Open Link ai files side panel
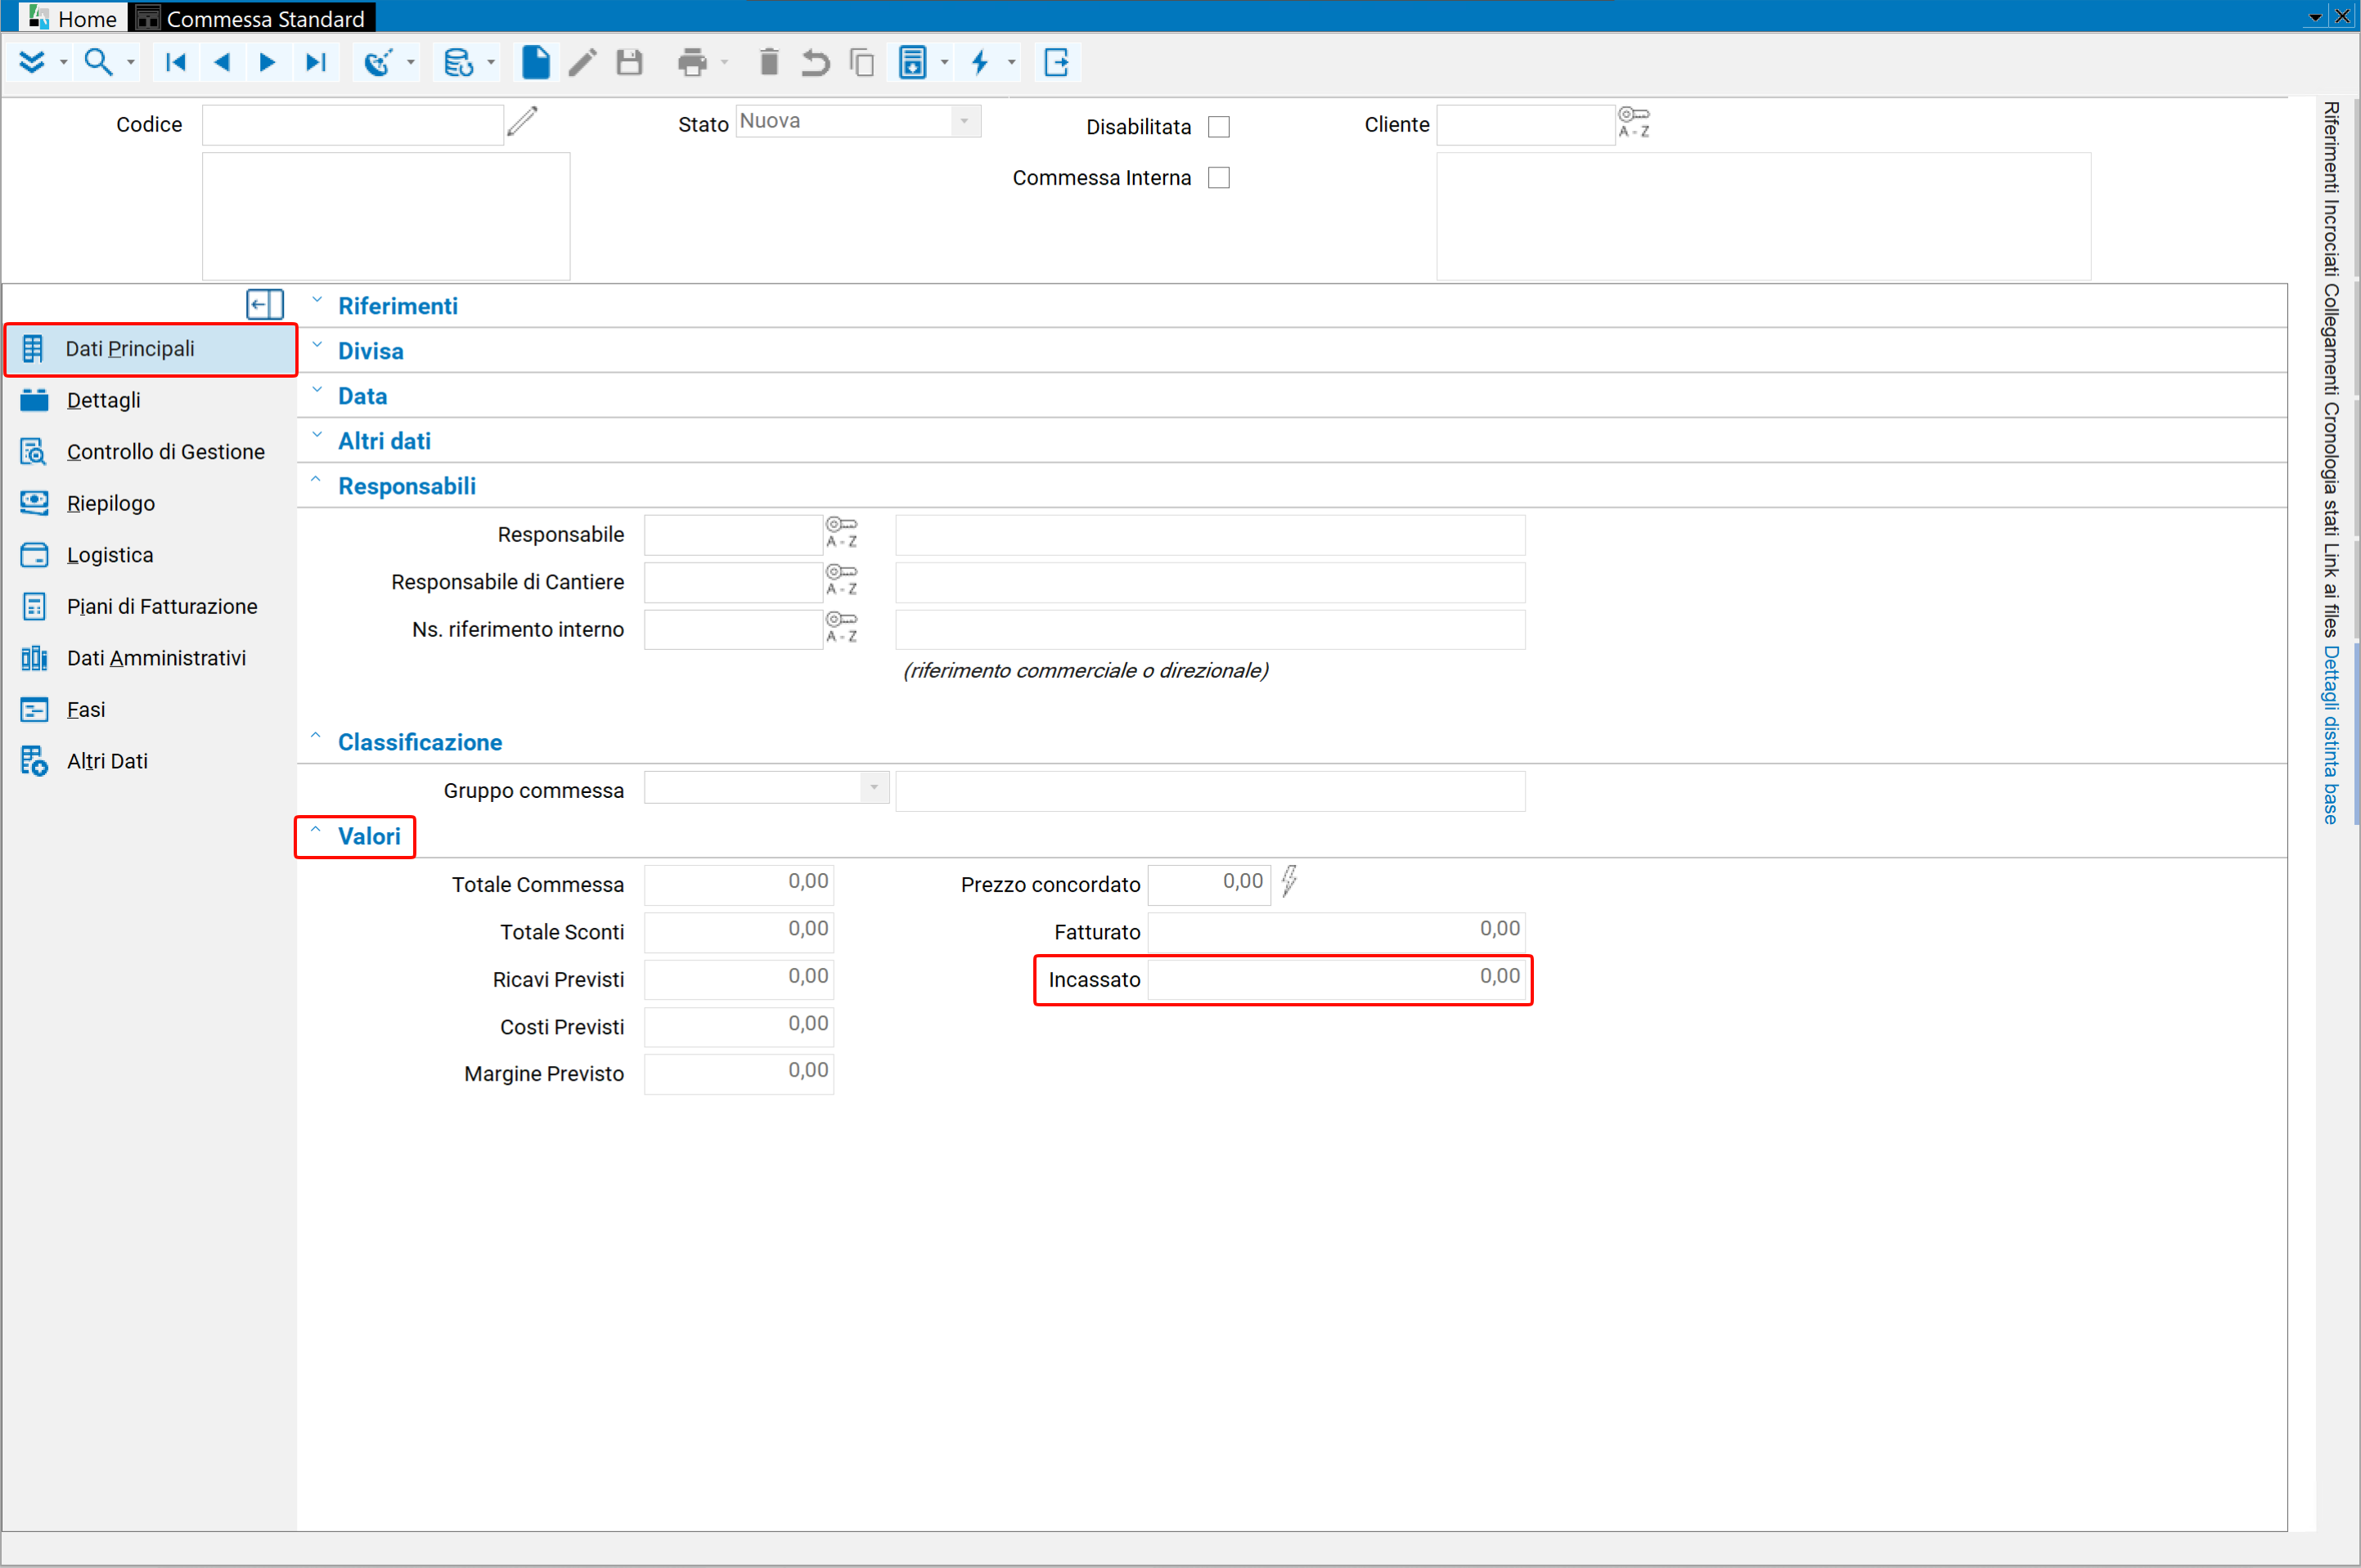Viewport: 2361px width, 1568px height. [2331, 591]
